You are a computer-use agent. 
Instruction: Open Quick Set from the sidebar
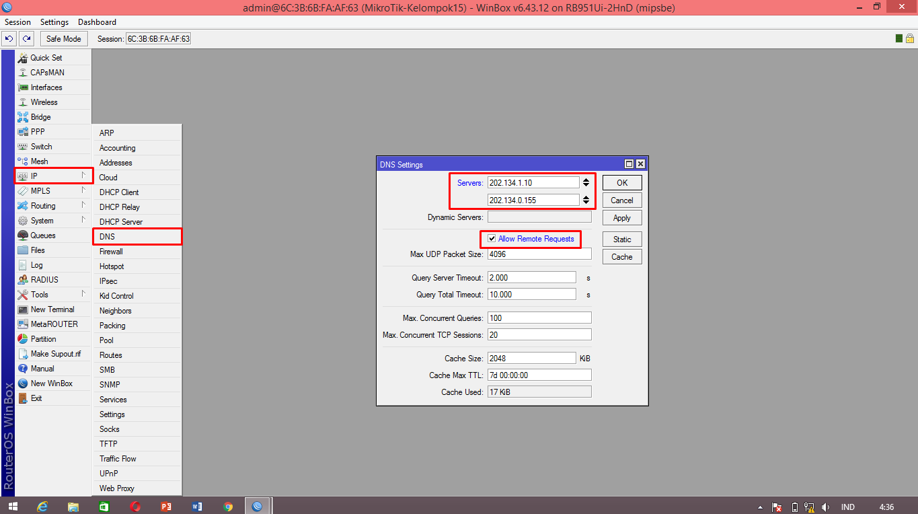(53, 58)
